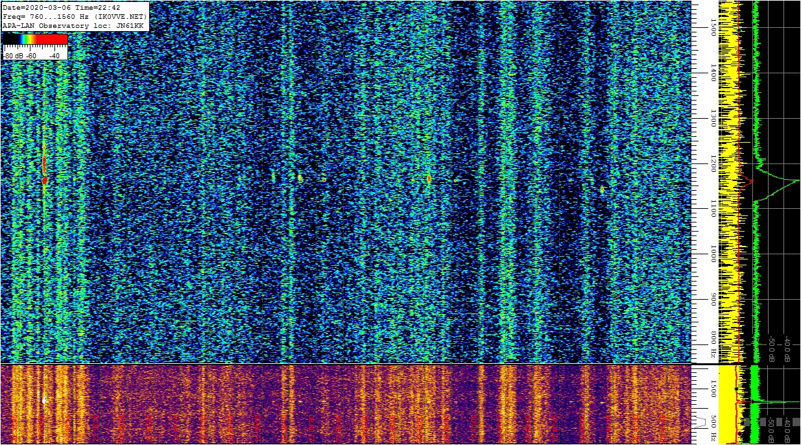Click the 900 frequency axis label
Screen dimensions: 801x445
pos(713,299)
